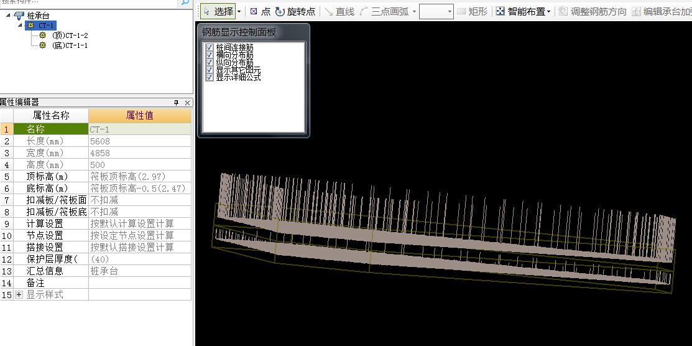Edit the 底标高 value cell

click(x=140, y=188)
